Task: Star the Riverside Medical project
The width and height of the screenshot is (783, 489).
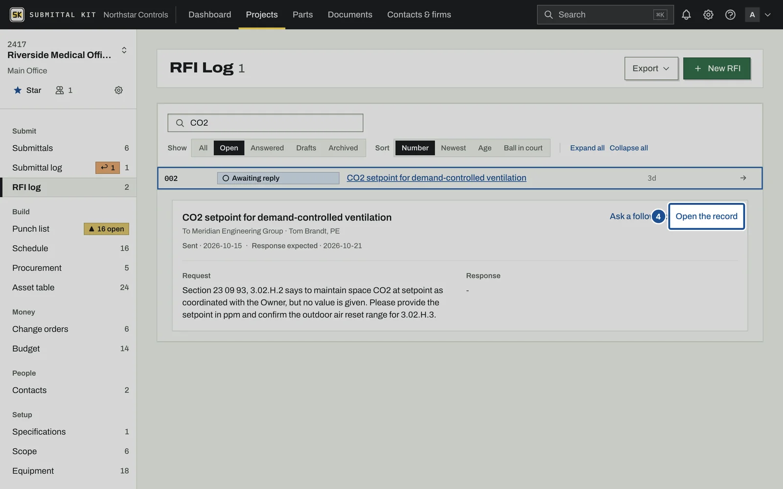Action: (x=27, y=90)
